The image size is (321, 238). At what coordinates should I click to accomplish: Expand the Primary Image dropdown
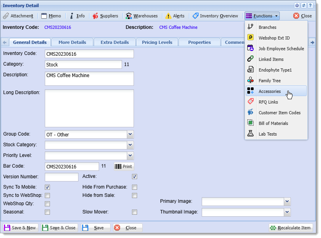coord(287,202)
